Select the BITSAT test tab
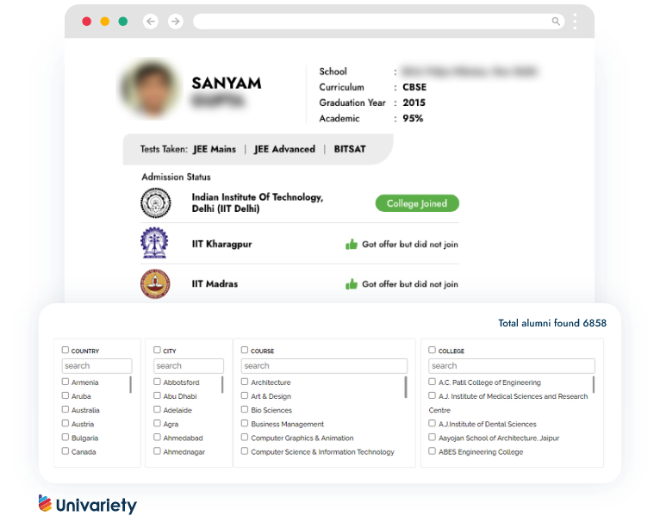This screenshot has width=660, height=522. coord(350,149)
